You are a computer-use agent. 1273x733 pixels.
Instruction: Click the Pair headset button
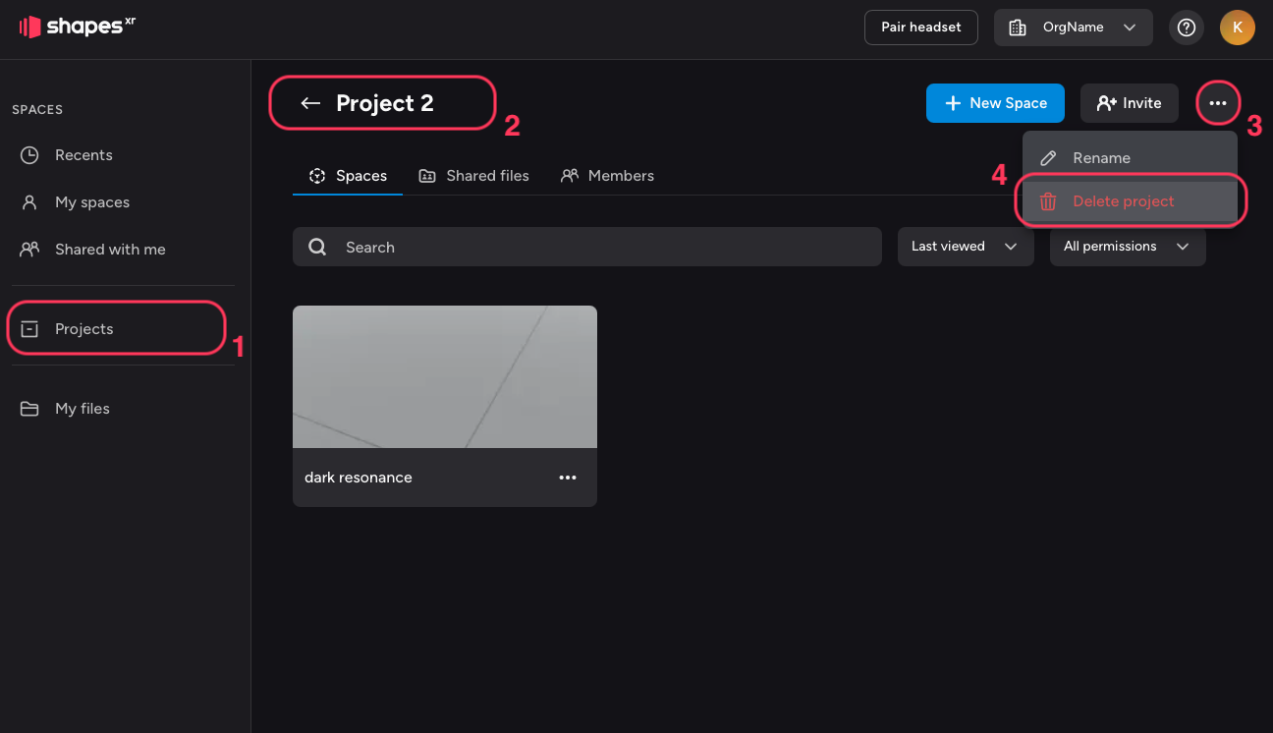(x=920, y=28)
